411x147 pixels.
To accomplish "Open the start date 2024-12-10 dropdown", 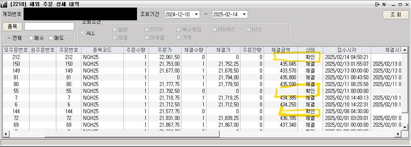I will pyautogui.click(x=197, y=15).
